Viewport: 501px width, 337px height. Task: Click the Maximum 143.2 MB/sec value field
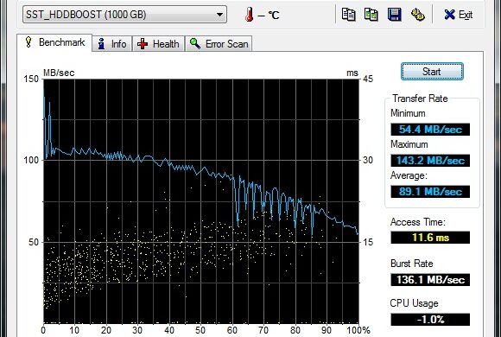[x=430, y=161]
